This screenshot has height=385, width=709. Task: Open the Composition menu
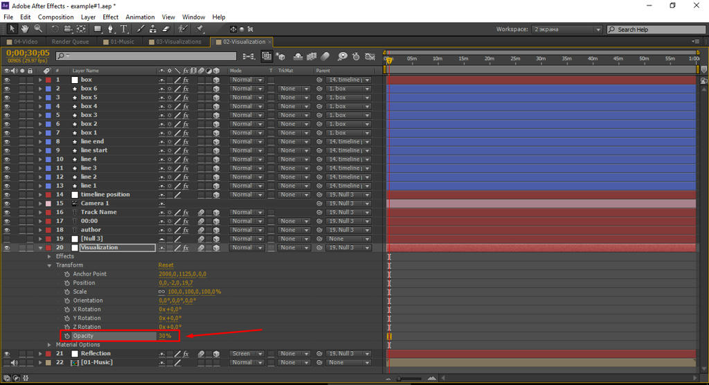coord(55,17)
